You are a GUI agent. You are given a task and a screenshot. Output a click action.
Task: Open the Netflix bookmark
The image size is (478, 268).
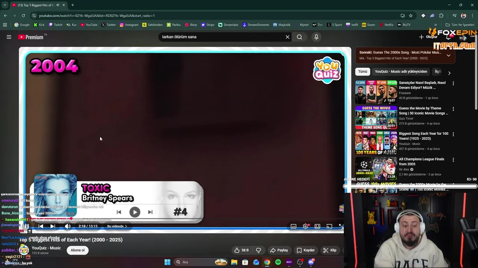[386, 25]
